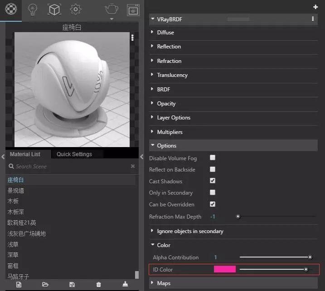Import material with open folder icon
The height and width of the screenshot is (291, 325).
click(45, 284)
